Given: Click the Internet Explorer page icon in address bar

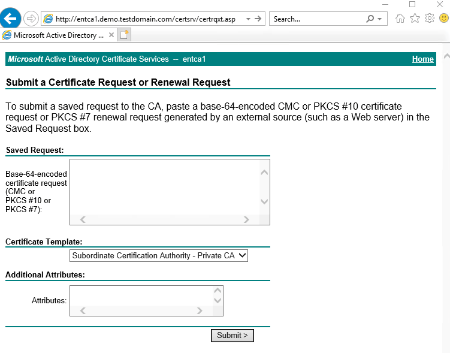Looking at the screenshot, I should coord(48,19).
